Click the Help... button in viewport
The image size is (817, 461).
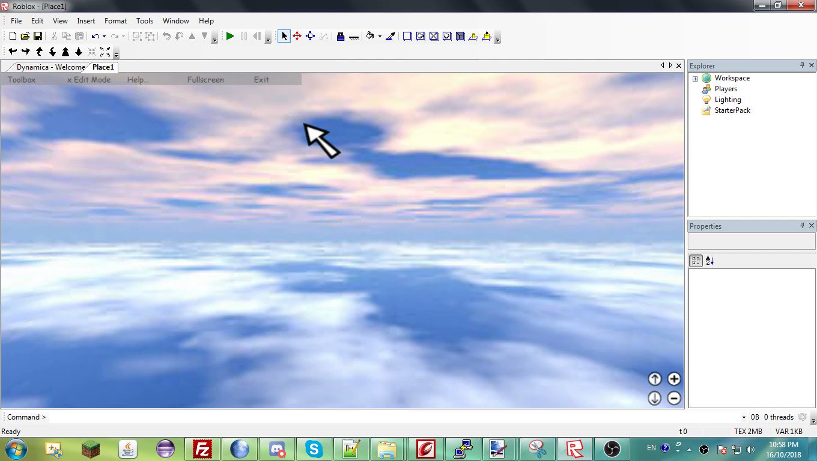pyautogui.click(x=138, y=80)
